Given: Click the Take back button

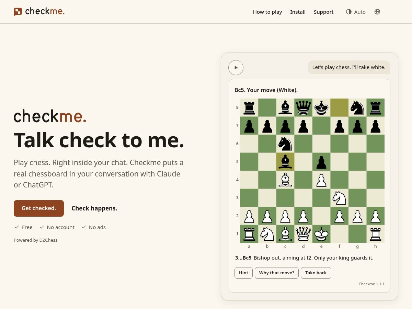Looking at the screenshot, I should point(316,273).
